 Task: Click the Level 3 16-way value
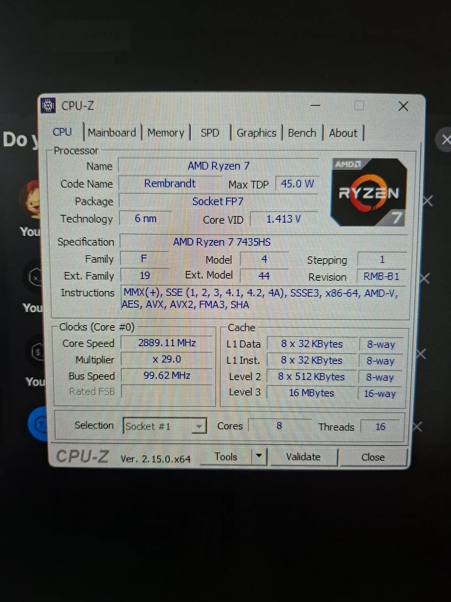[380, 394]
